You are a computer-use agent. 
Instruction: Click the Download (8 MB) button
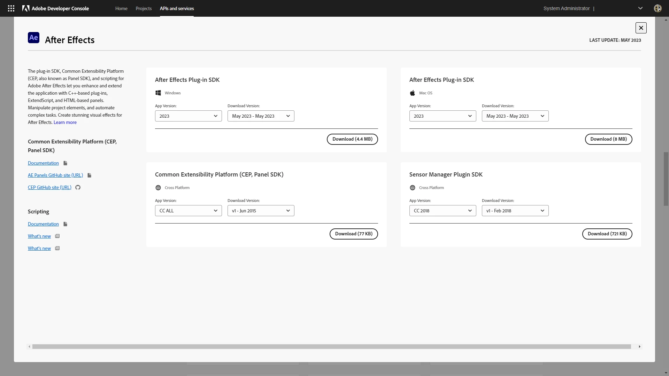[608, 139]
